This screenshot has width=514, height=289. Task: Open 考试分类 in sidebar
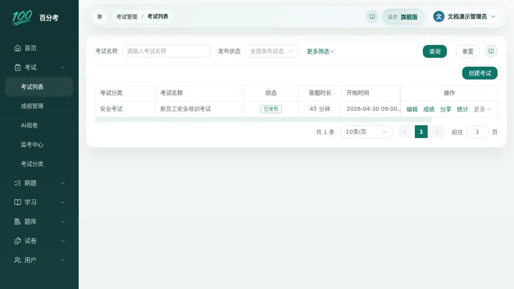39,164
